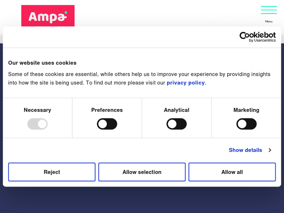The height and width of the screenshot is (213, 284).
Task: Click the Ampa logo
Action: coord(48,16)
